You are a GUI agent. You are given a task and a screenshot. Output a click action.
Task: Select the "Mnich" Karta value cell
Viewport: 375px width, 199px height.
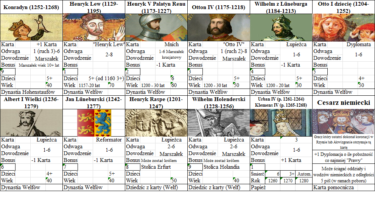click(x=171, y=45)
